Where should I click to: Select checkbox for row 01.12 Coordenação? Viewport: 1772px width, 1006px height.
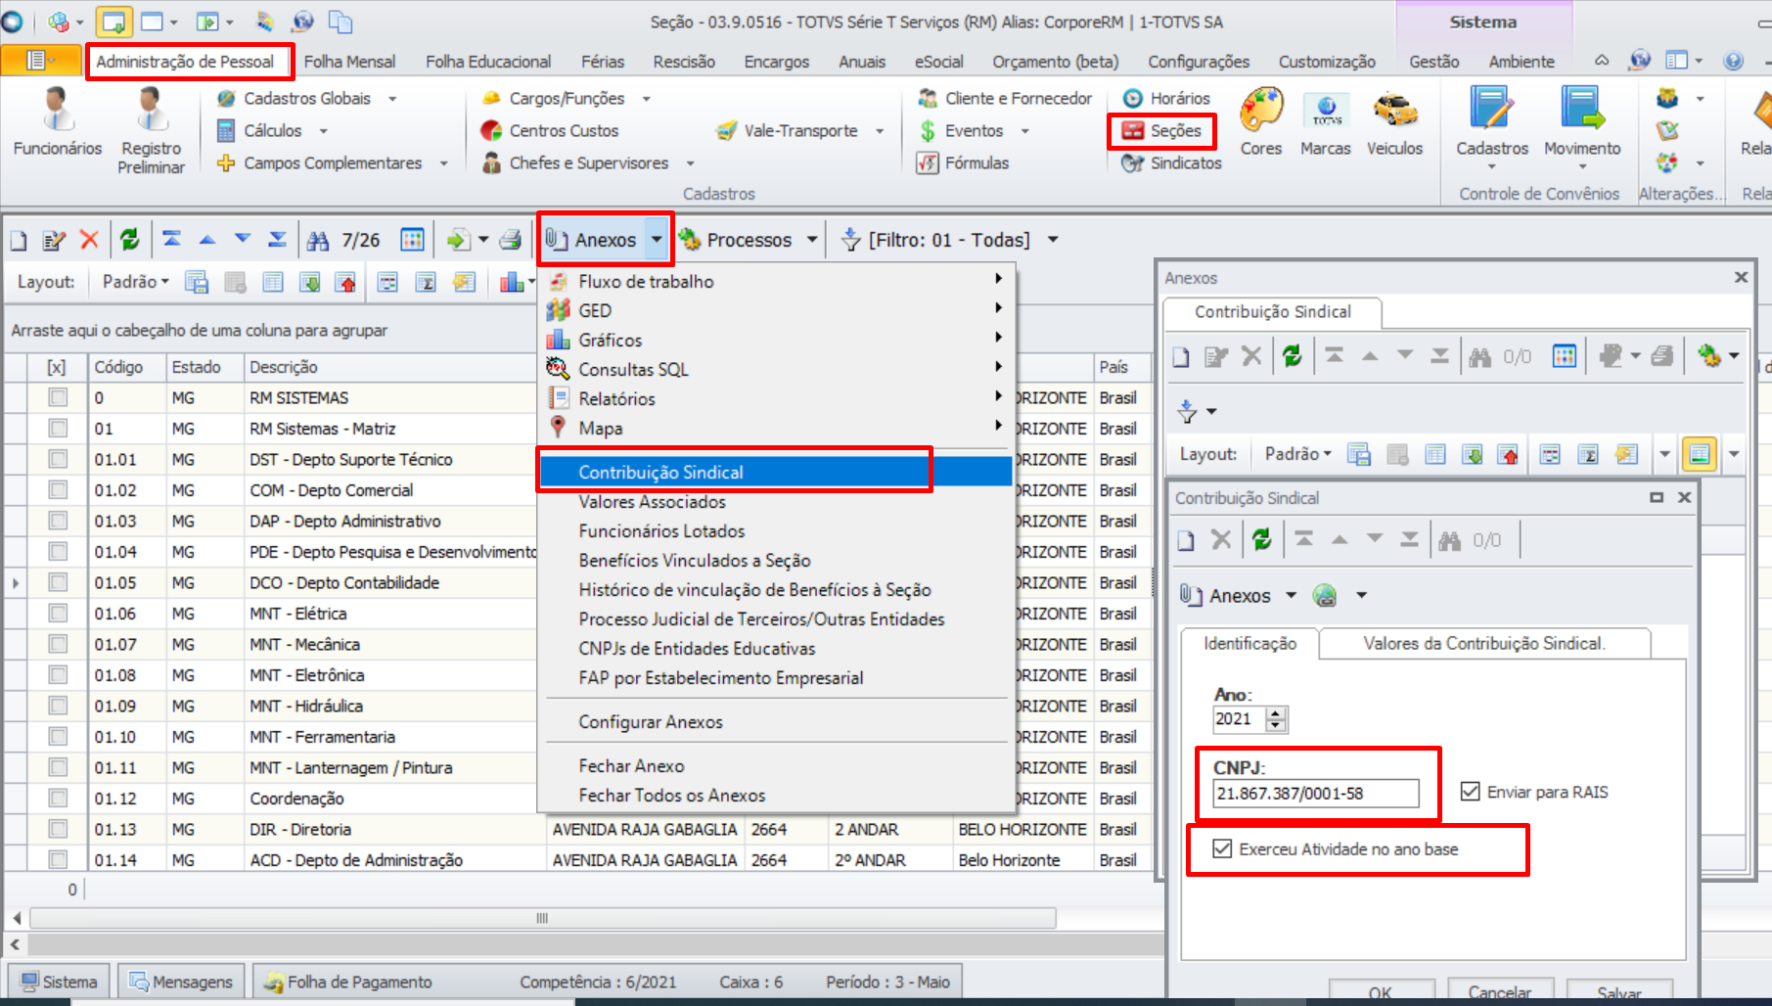[x=59, y=799]
